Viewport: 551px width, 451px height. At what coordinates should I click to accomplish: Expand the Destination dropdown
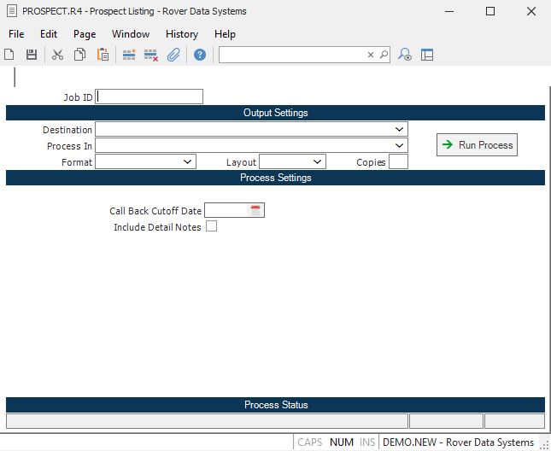(400, 129)
